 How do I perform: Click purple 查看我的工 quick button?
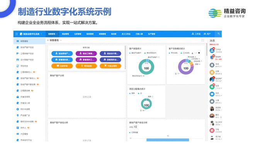(86, 60)
